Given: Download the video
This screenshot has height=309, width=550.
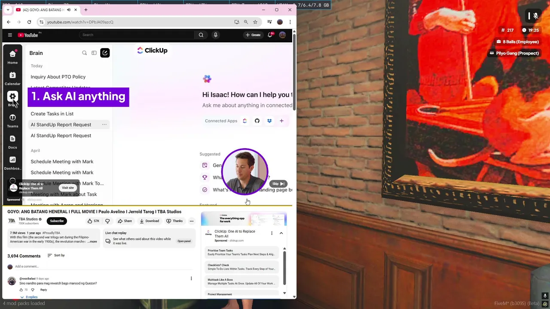Looking at the screenshot, I should (149, 221).
